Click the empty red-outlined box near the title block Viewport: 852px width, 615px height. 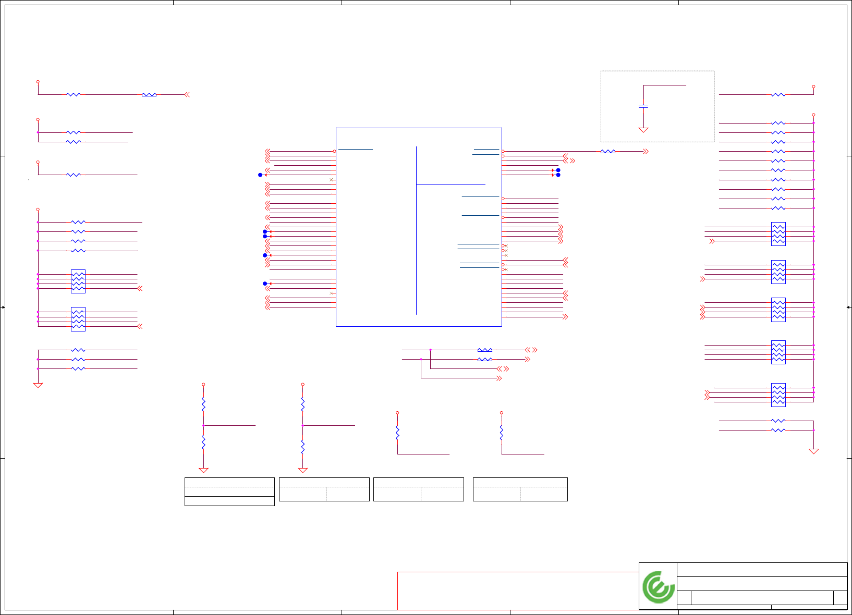(x=518, y=591)
